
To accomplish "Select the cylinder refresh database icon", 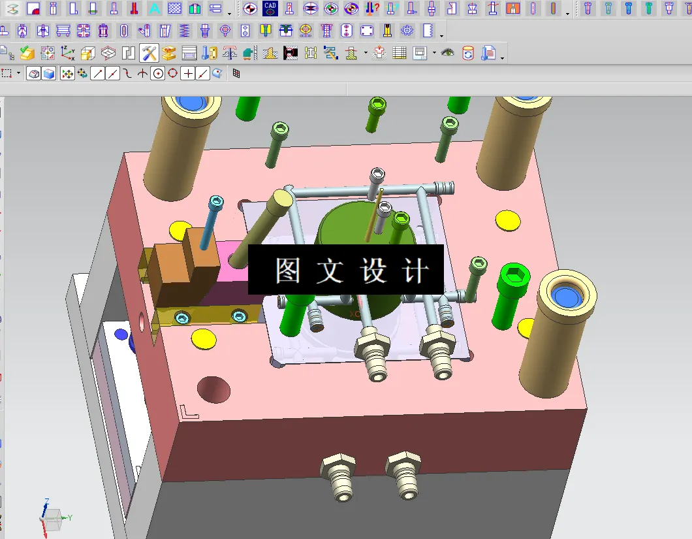I will click(x=468, y=53).
